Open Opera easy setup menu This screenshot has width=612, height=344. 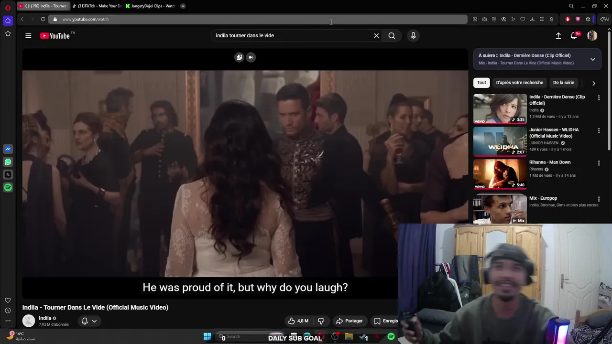pyautogui.click(x=542, y=19)
